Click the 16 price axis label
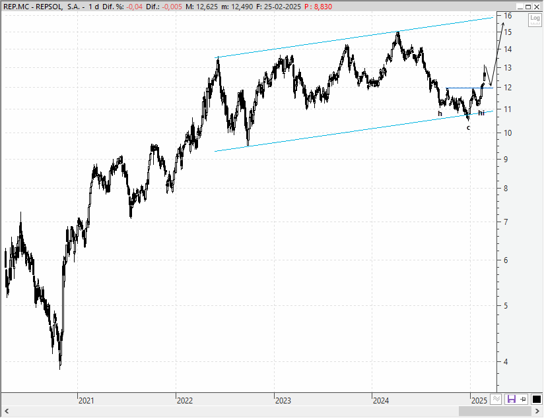The height and width of the screenshot is (418, 544). pyautogui.click(x=508, y=16)
